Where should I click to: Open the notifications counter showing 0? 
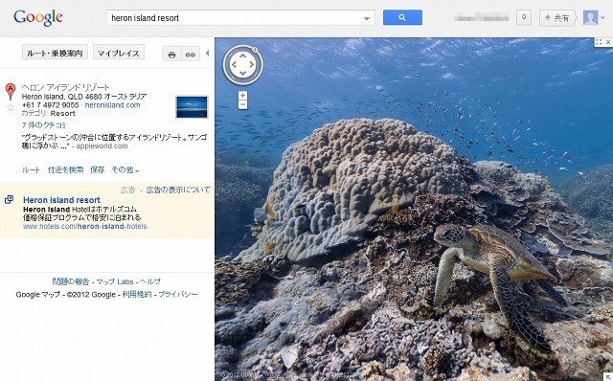(x=524, y=17)
